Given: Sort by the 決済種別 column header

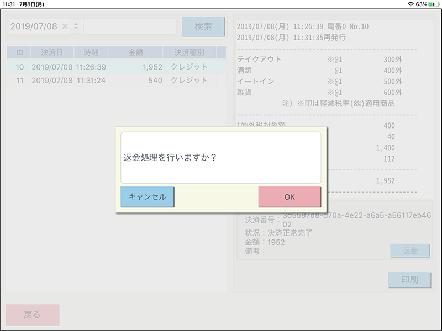Looking at the screenshot, I should tap(189, 53).
